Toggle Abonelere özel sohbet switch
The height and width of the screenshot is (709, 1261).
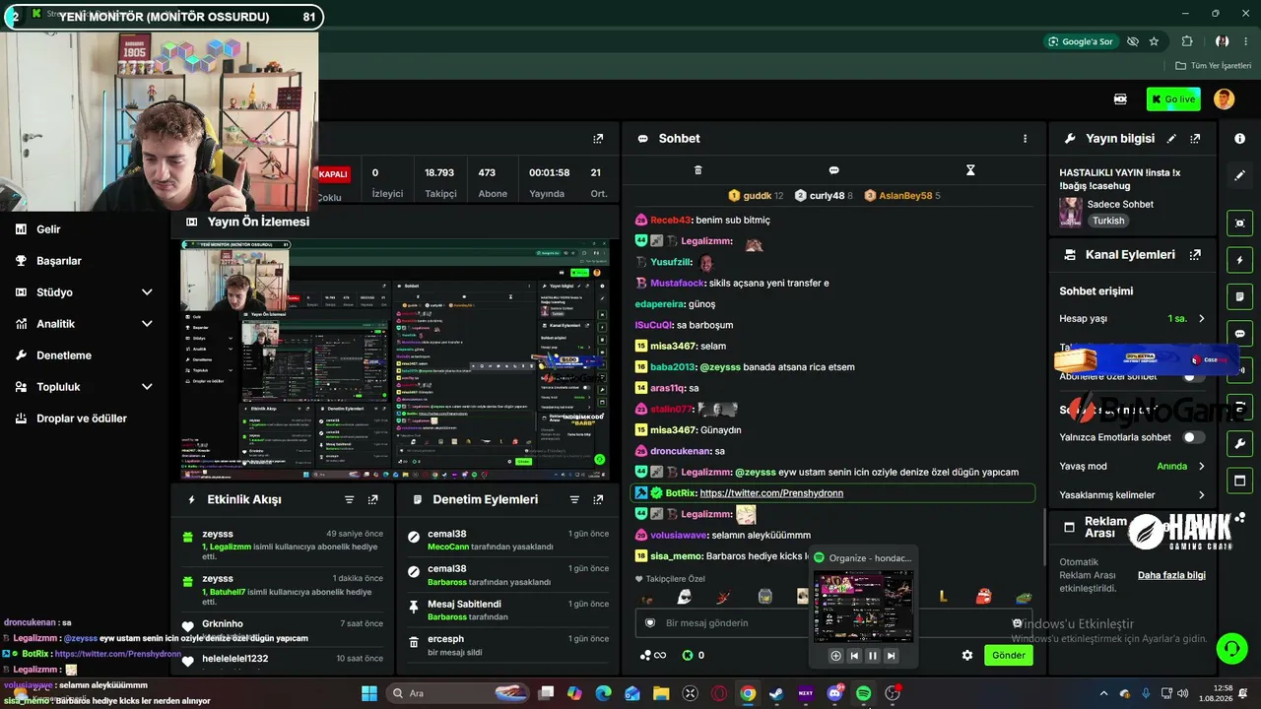(1193, 376)
